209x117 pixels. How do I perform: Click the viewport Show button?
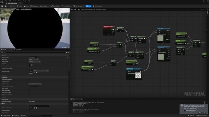pyautogui.click(x=18, y=9)
